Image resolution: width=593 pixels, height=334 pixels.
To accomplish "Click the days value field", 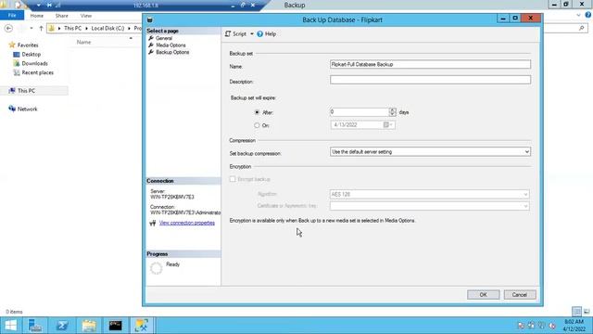I will click(360, 112).
